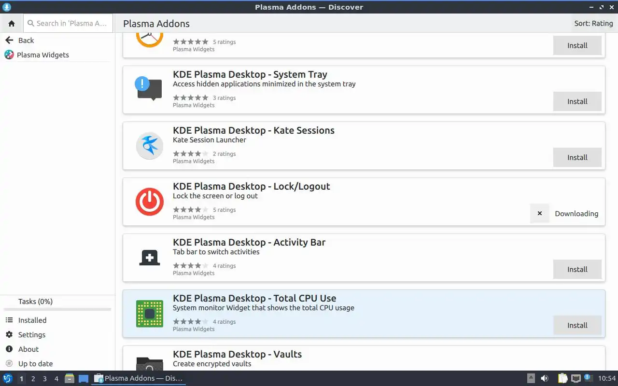This screenshot has height=386, width=618.
Task: Click the Vaults folder icon
Action: point(150,364)
